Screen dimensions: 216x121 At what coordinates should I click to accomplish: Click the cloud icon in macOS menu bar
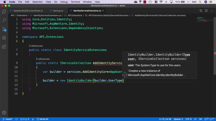click(136, 2)
